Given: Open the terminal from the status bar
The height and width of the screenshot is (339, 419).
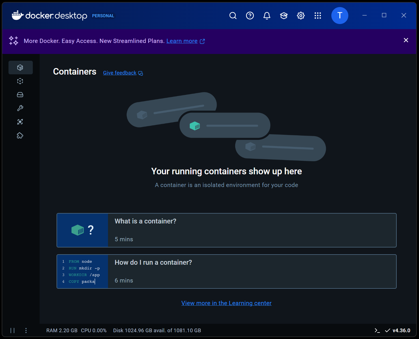Looking at the screenshot, I should click(x=377, y=331).
